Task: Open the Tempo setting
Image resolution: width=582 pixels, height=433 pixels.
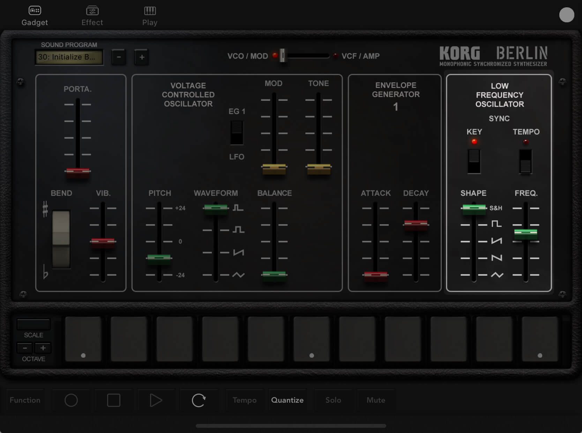Action: click(x=245, y=400)
